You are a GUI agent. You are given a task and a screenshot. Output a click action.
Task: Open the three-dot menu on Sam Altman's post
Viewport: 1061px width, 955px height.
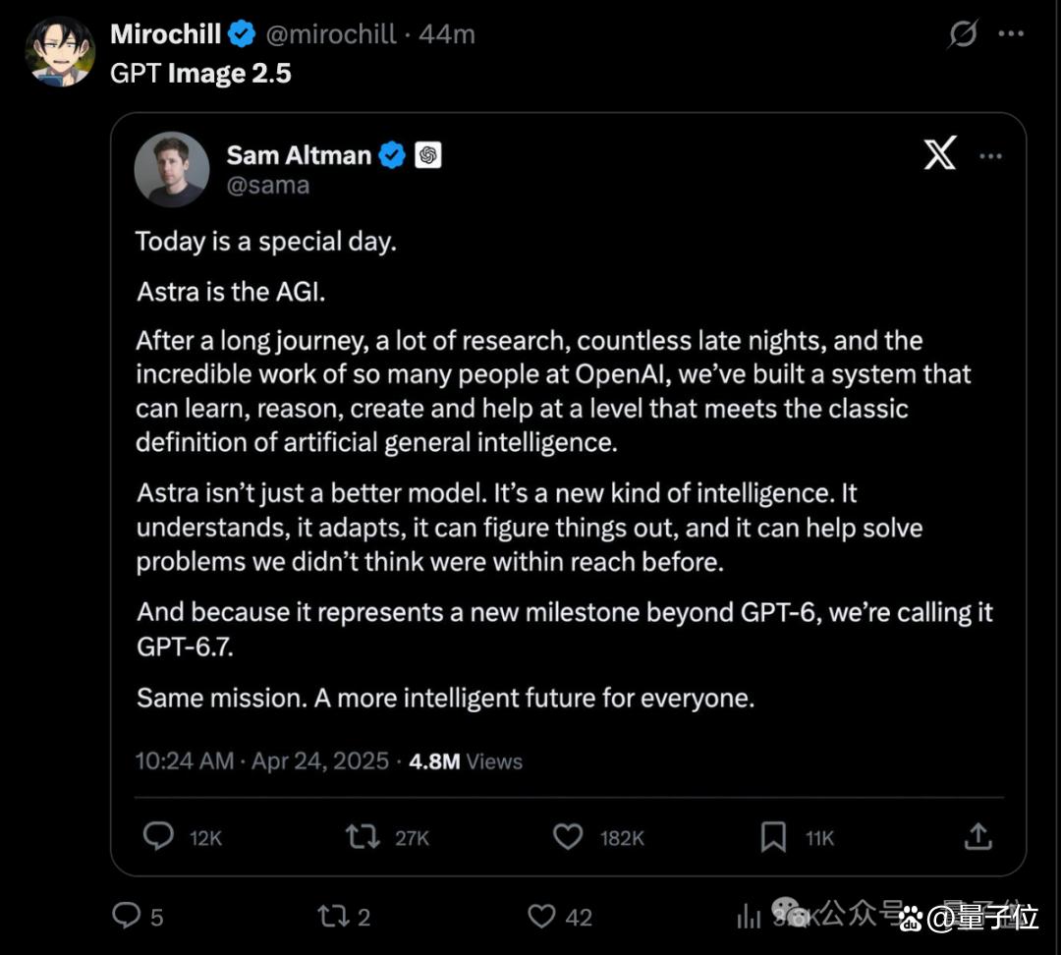(990, 156)
